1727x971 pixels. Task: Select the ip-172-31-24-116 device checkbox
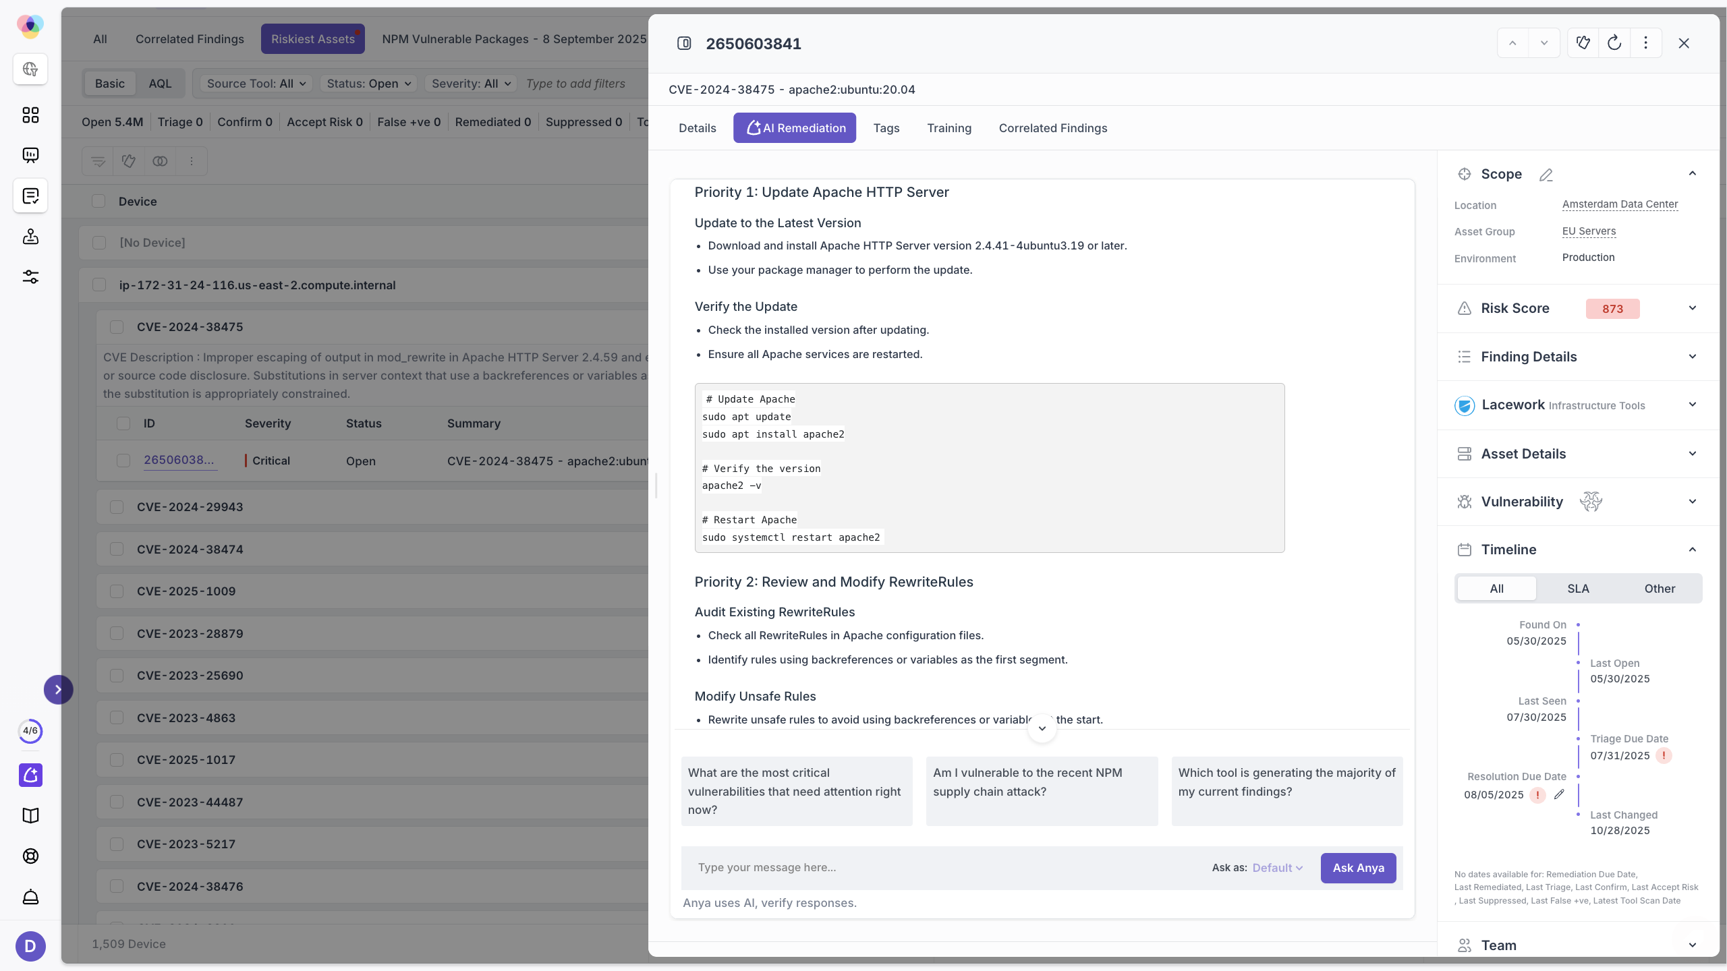tap(99, 285)
